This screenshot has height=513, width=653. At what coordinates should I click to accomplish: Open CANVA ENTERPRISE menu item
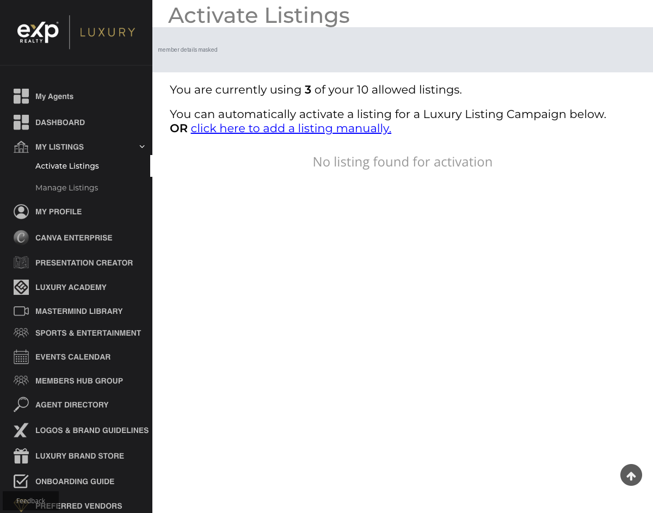click(73, 238)
